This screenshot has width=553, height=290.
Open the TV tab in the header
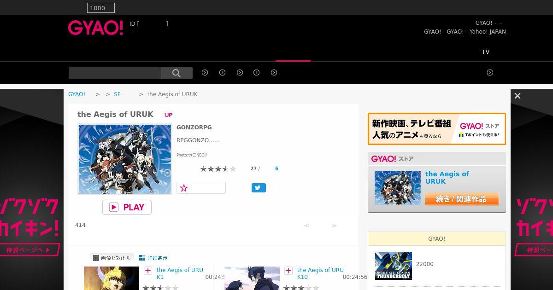tap(486, 52)
